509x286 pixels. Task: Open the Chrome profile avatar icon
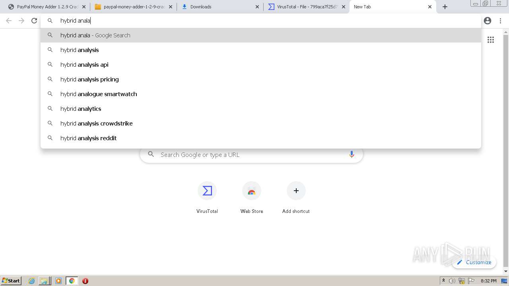click(488, 21)
